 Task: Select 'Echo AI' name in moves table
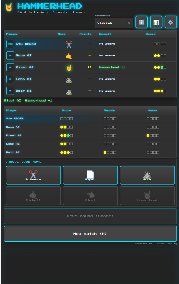(24, 79)
